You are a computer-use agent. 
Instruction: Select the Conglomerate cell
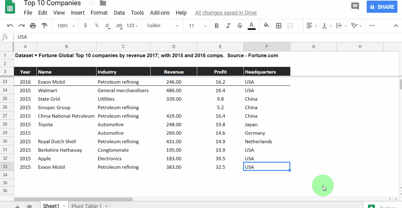[123, 150]
